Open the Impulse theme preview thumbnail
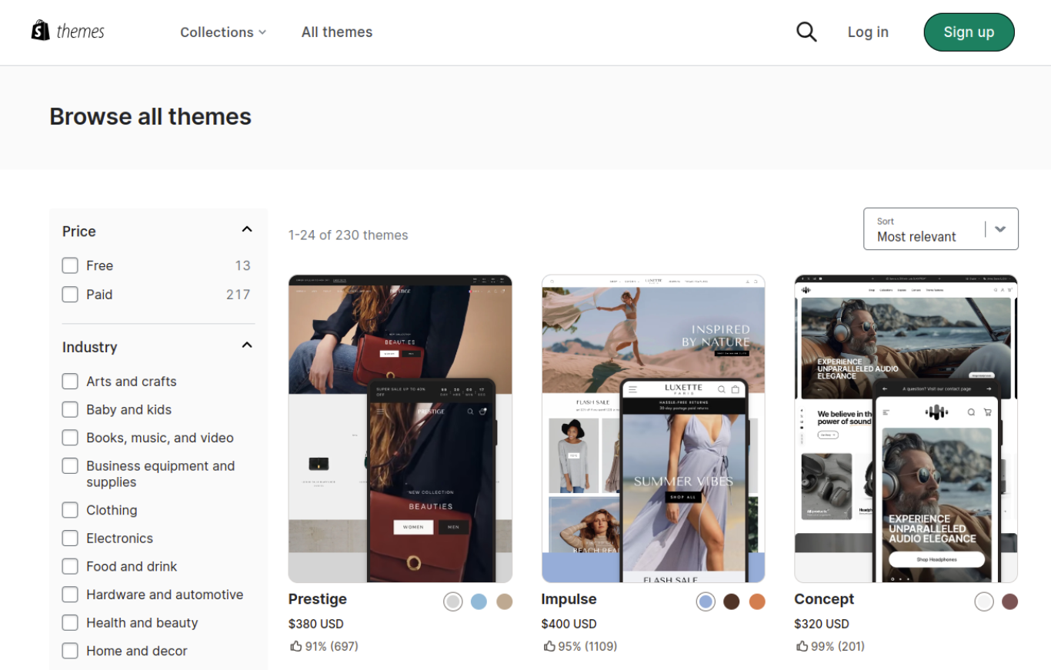Screen dimensions: 1051x670 (653, 428)
